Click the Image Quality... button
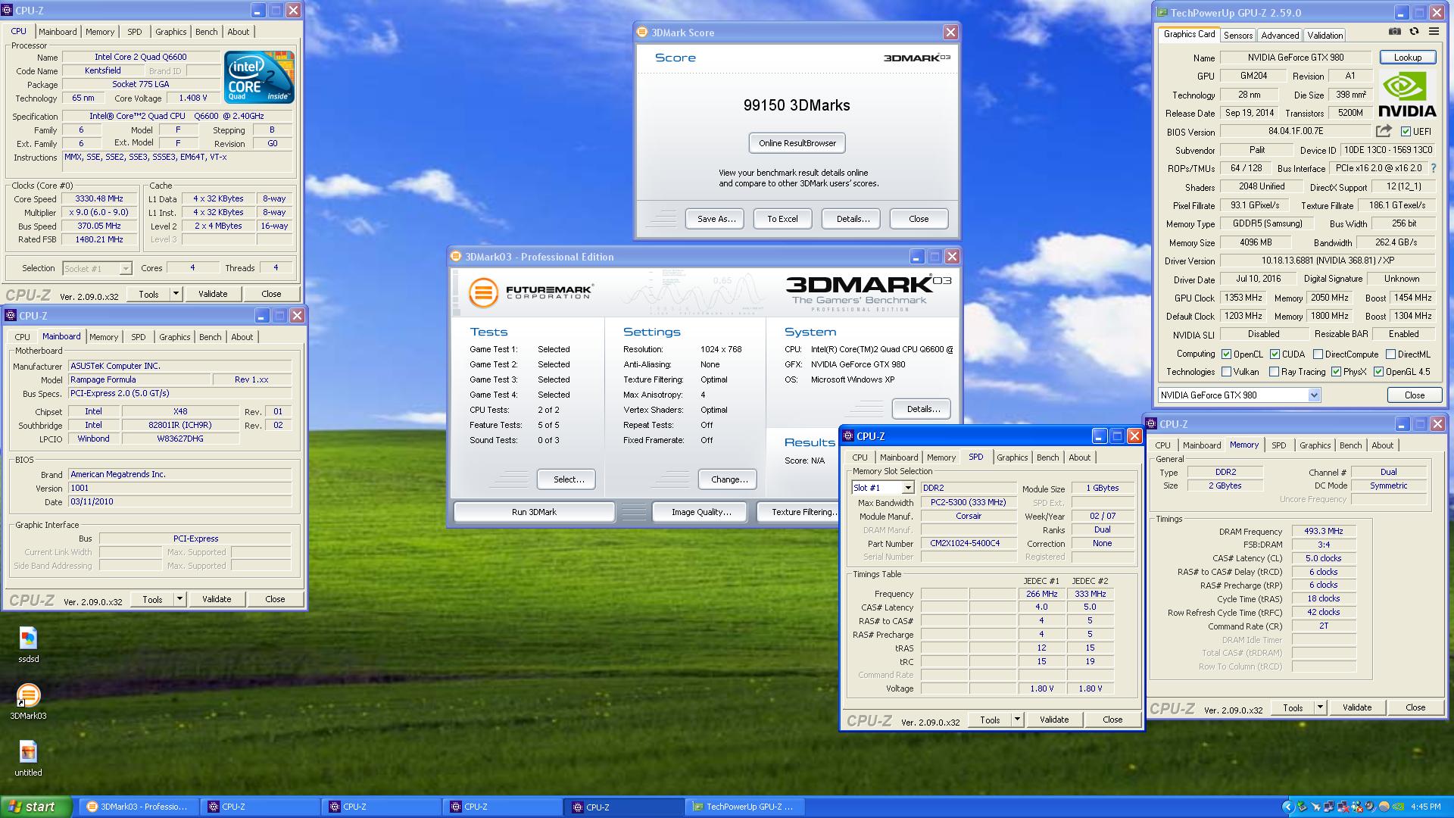This screenshot has height=818, width=1454. coord(700,512)
